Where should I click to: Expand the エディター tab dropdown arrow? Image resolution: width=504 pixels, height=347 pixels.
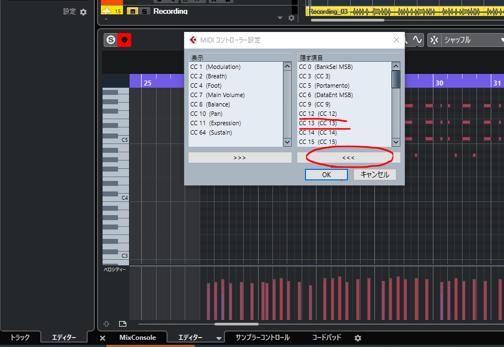click(x=218, y=338)
